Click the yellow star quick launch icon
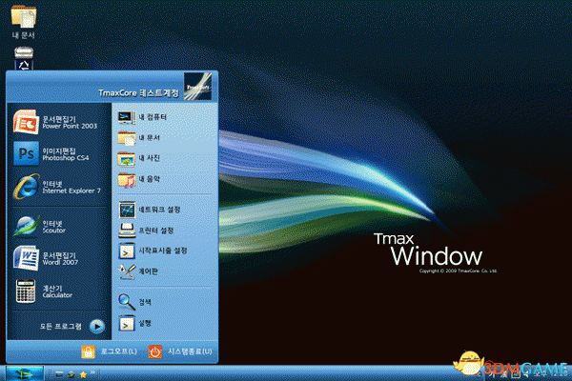Image resolution: width=572 pixels, height=381 pixels. 83,374
